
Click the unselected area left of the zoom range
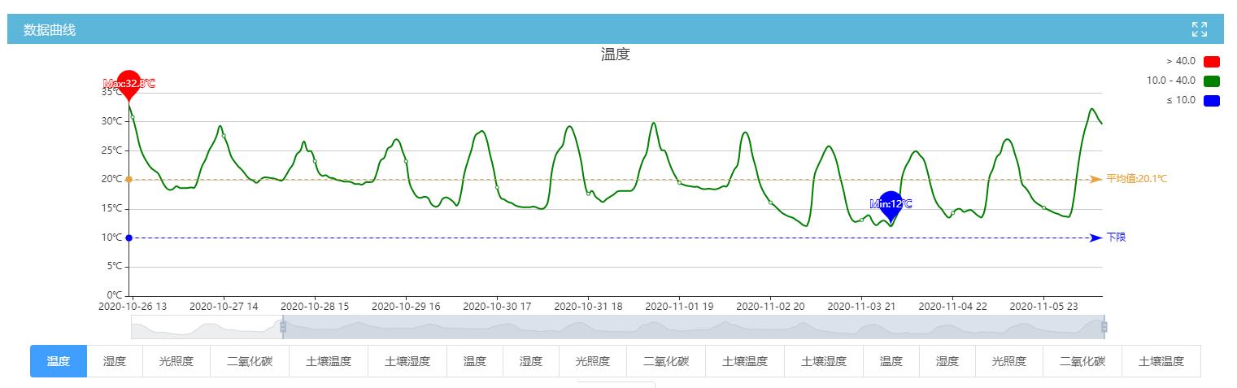click(x=207, y=327)
